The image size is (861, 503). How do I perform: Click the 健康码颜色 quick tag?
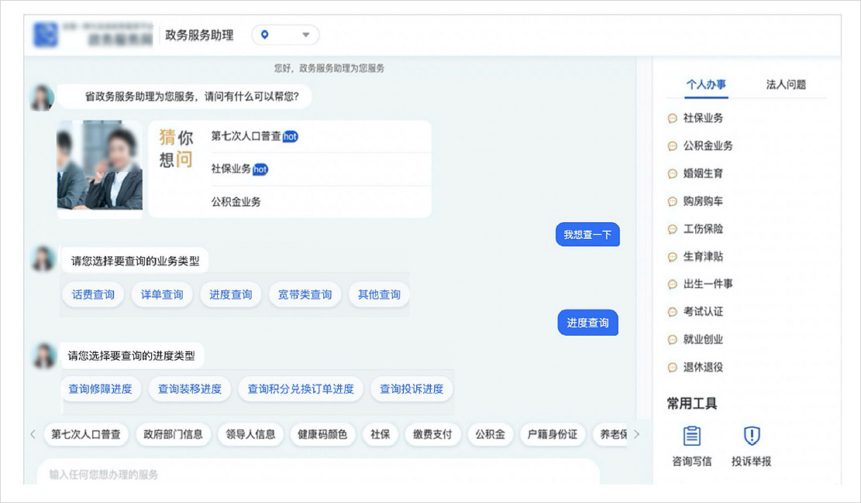pyautogui.click(x=322, y=434)
